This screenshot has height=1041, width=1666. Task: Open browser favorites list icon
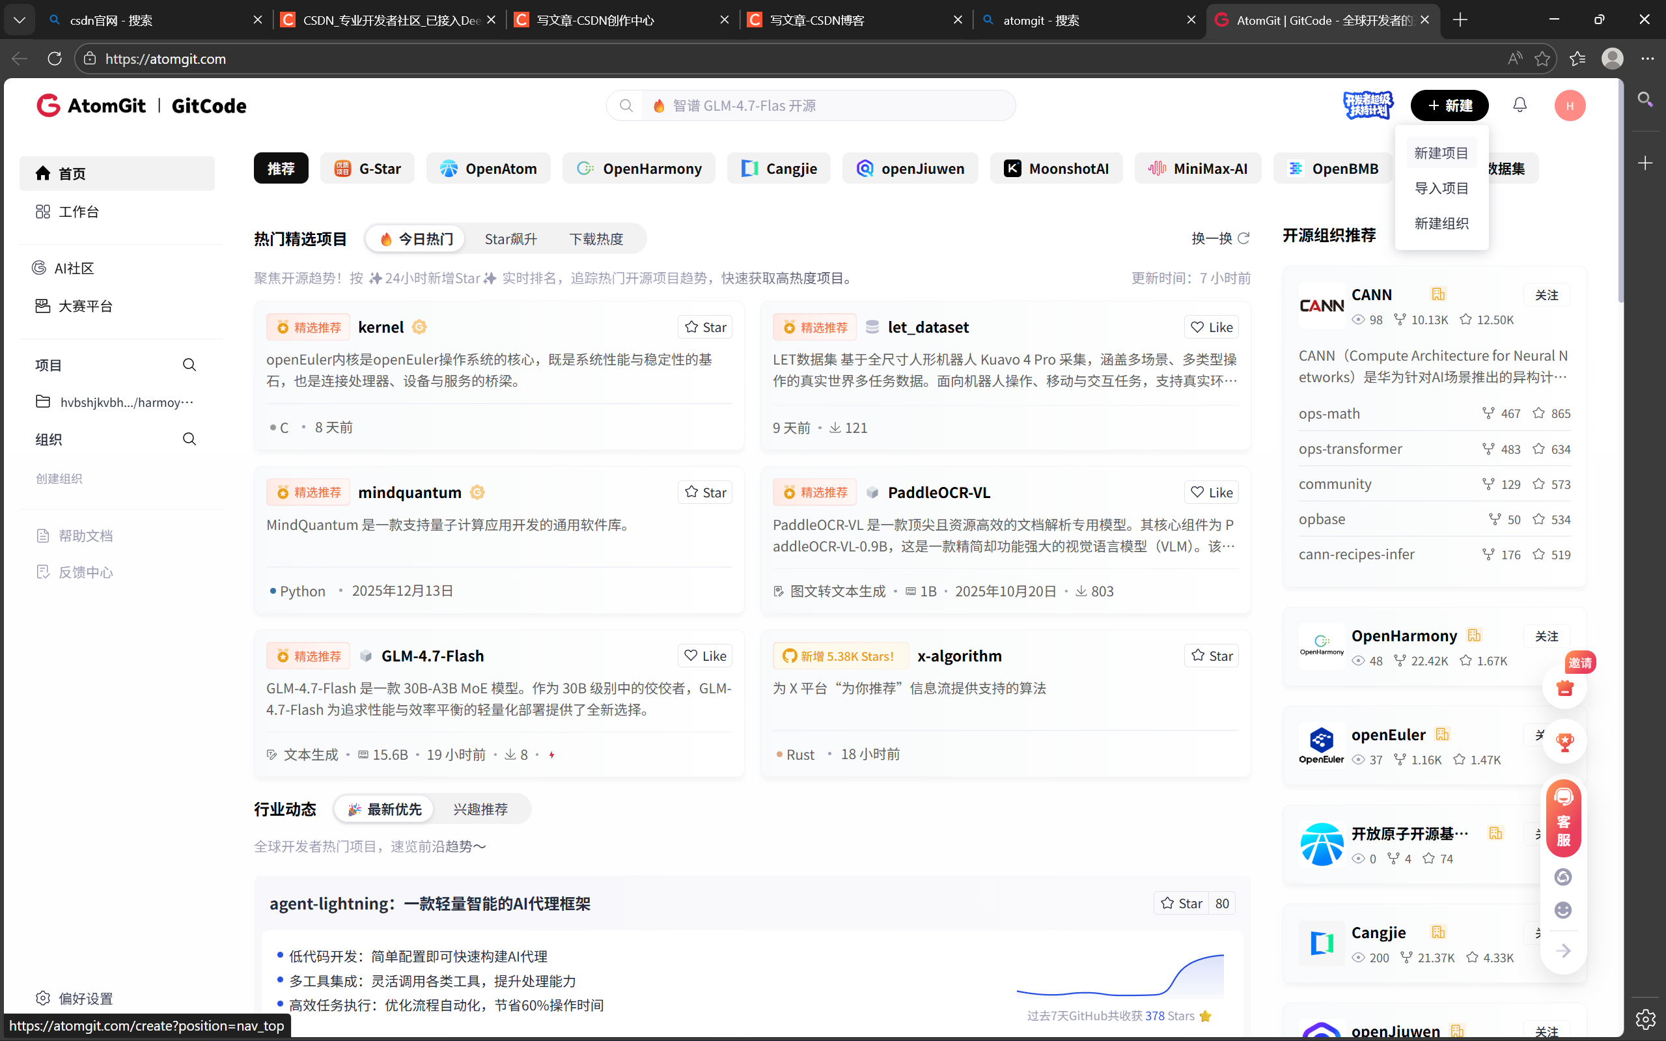coord(1577,59)
